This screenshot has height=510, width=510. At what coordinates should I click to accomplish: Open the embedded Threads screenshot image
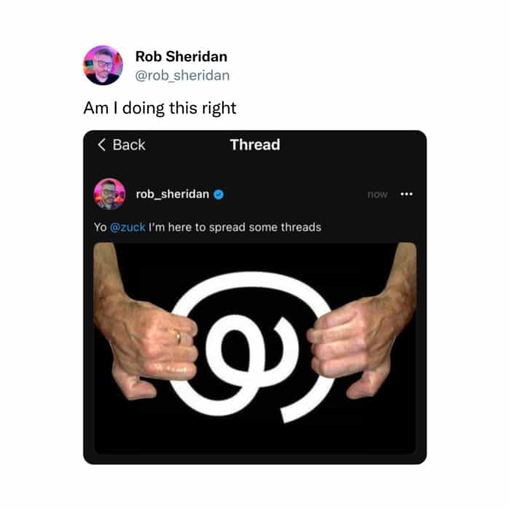coord(255,348)
